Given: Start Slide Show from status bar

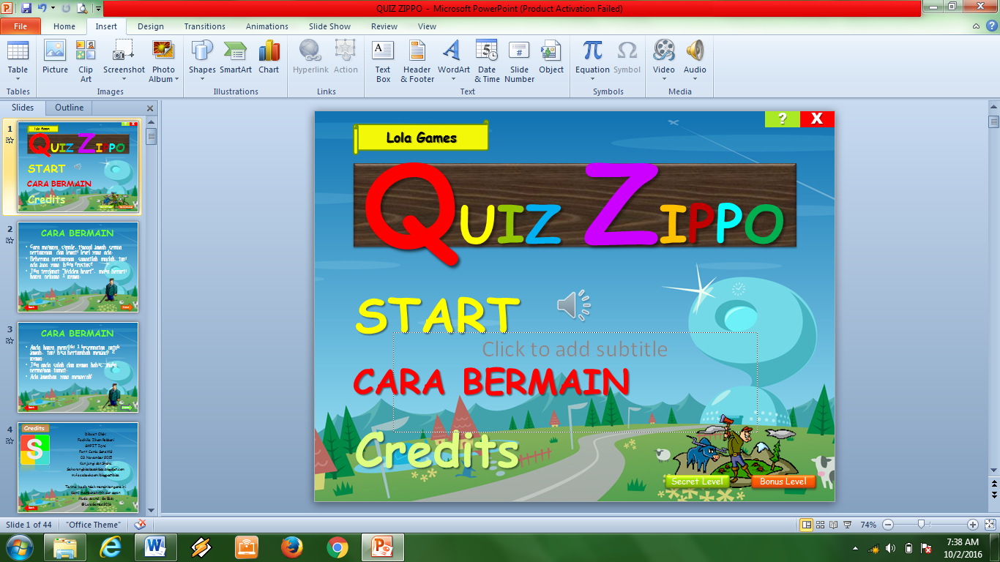Looking at the screenshot, I should pos(847,525).
